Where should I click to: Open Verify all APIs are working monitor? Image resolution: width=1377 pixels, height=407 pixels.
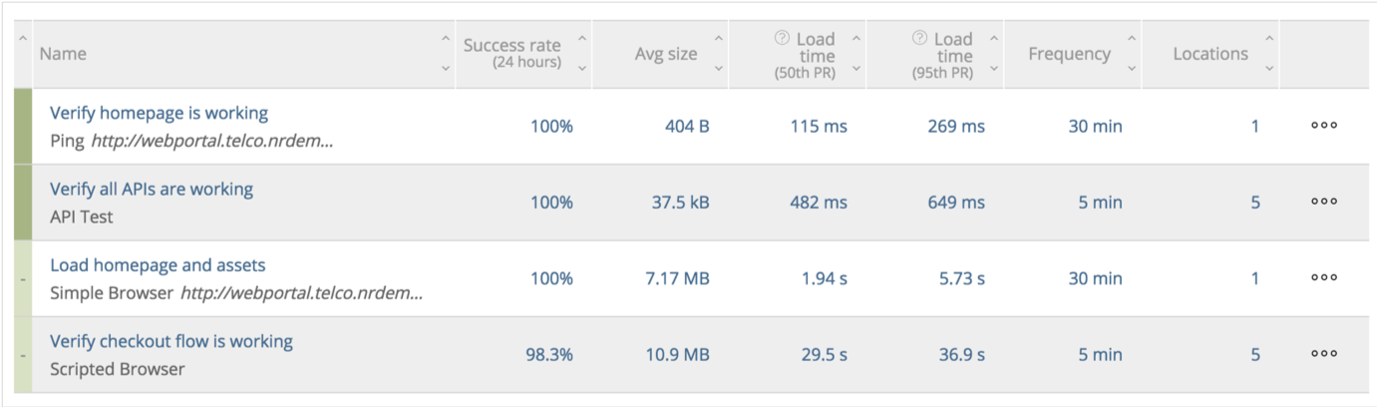click(152, 189)
